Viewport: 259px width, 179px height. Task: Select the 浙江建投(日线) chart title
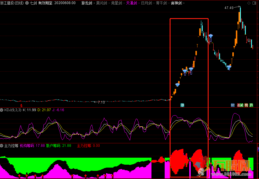(x=12, y=3)
